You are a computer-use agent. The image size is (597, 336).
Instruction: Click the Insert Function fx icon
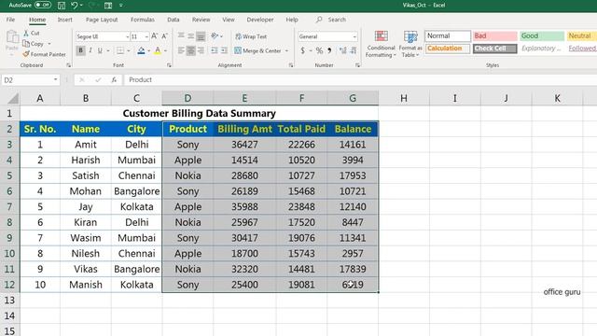[x=114, y=79]
